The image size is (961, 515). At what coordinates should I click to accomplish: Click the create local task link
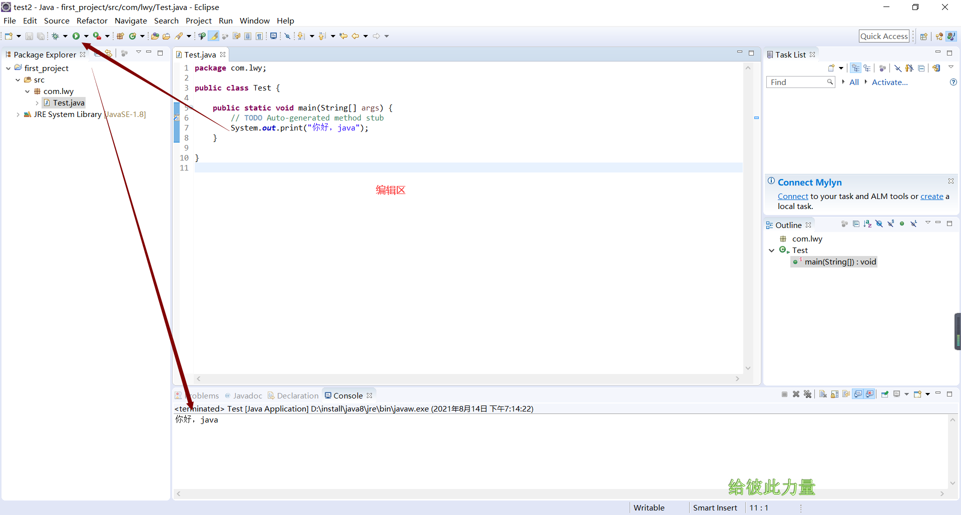931,196
